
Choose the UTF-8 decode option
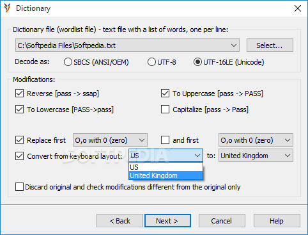[x=151, y=62]
